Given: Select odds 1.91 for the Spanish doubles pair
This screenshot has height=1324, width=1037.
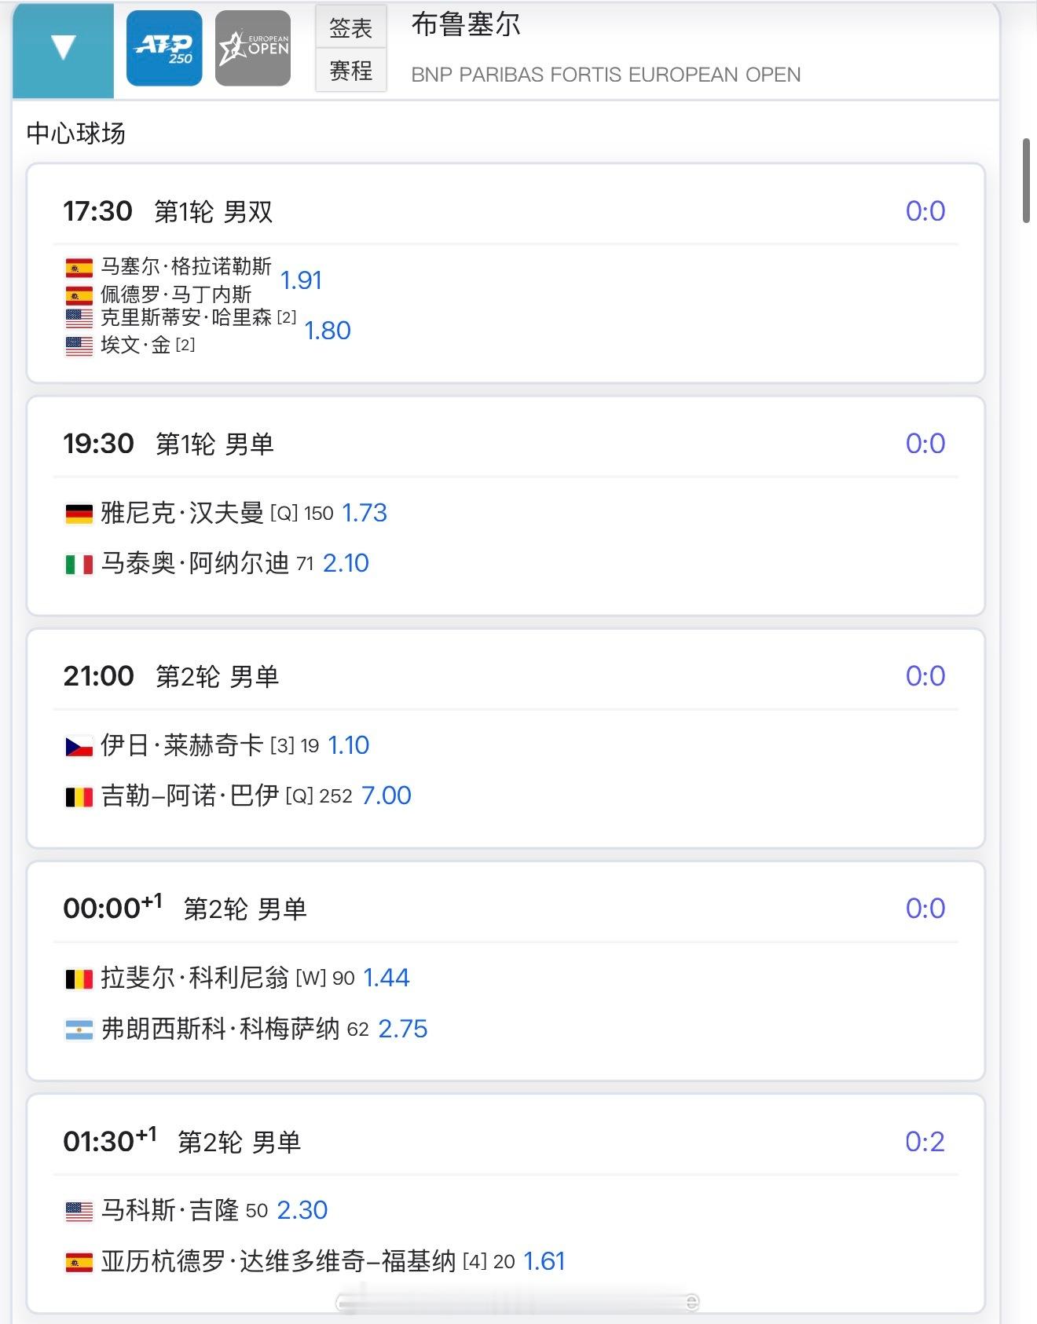Looking at the screenshot, I should click(x=301, y=280).
